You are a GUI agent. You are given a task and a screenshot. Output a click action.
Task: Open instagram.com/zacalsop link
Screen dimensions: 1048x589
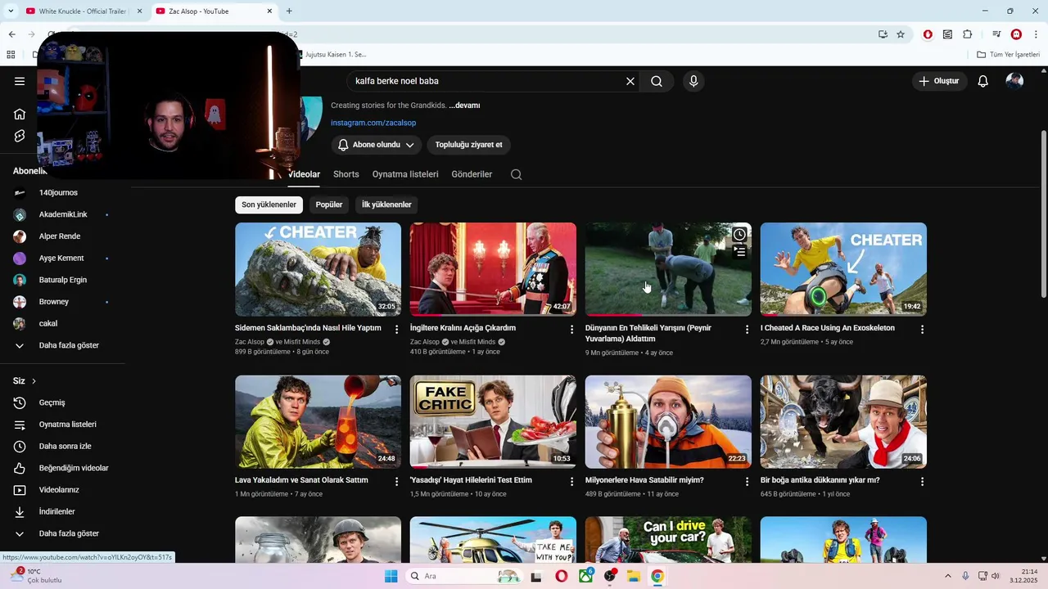click(x=373, y=123)
